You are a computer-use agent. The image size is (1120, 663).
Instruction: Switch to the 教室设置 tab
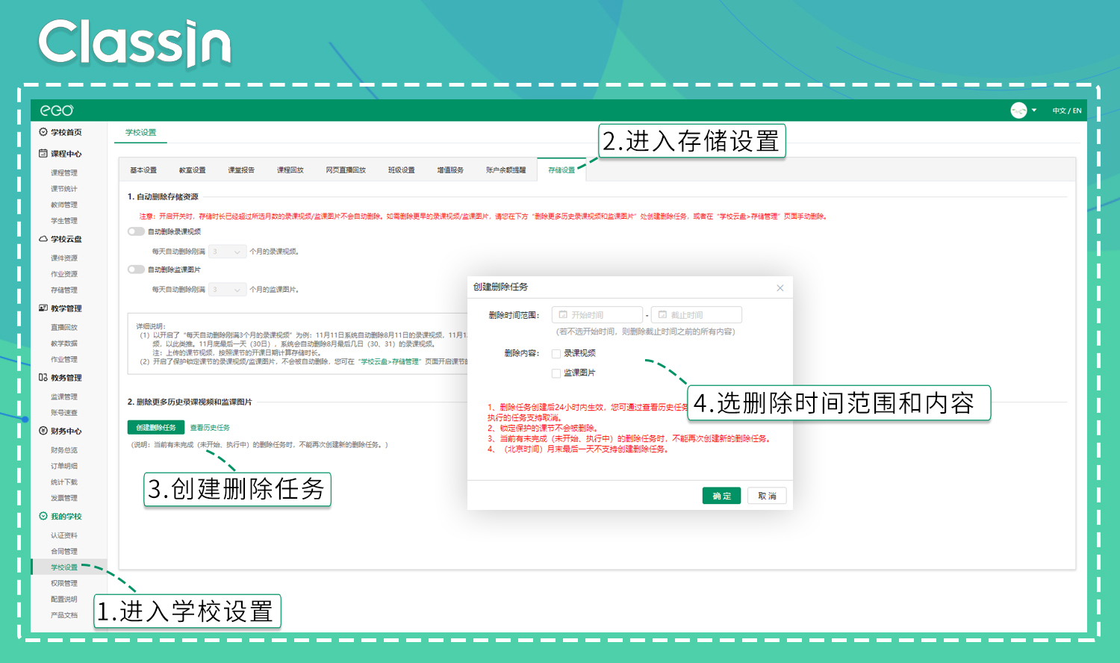[192, 170]
